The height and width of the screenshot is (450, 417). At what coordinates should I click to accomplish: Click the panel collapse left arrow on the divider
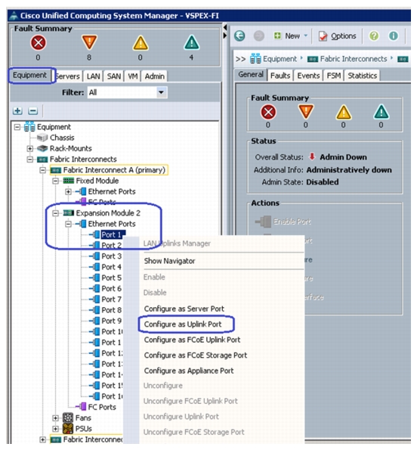225,27
